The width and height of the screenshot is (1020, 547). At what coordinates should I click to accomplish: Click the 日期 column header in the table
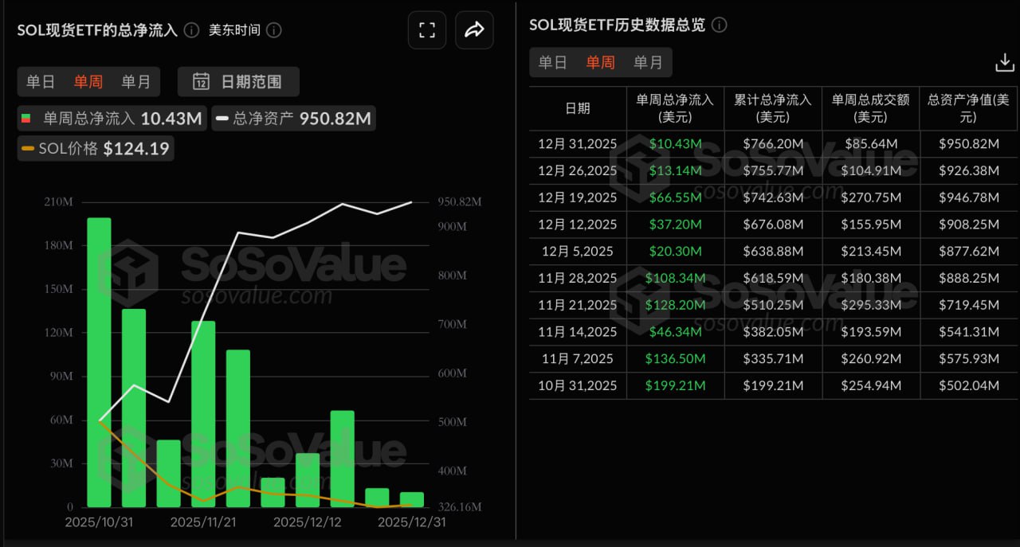point(577,108)
